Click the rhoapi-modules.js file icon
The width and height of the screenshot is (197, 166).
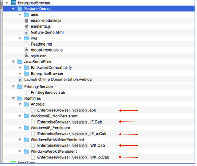[x=26, y=50]
